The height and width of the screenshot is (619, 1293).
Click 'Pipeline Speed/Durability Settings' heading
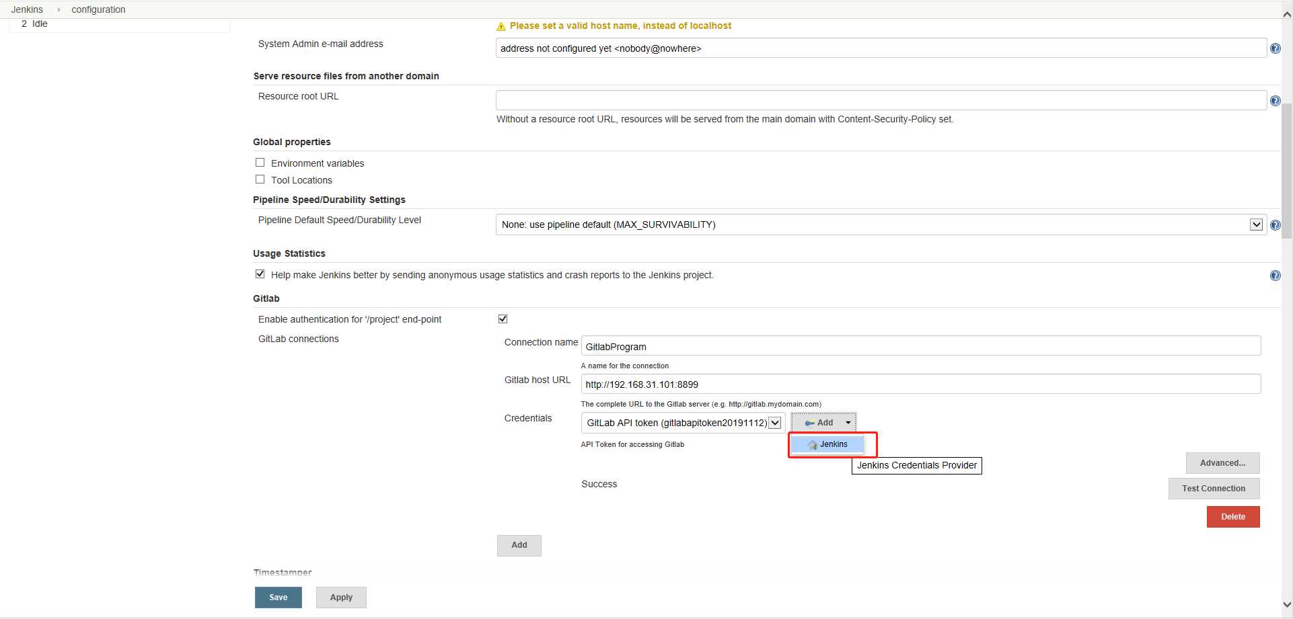pos(329,200)
